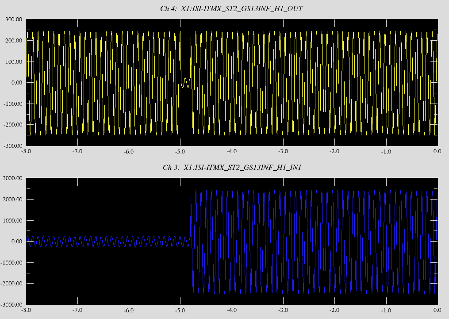
Task: Click the 300.00 y-axis label on Ch 4
Action: [x=14, y=19]
